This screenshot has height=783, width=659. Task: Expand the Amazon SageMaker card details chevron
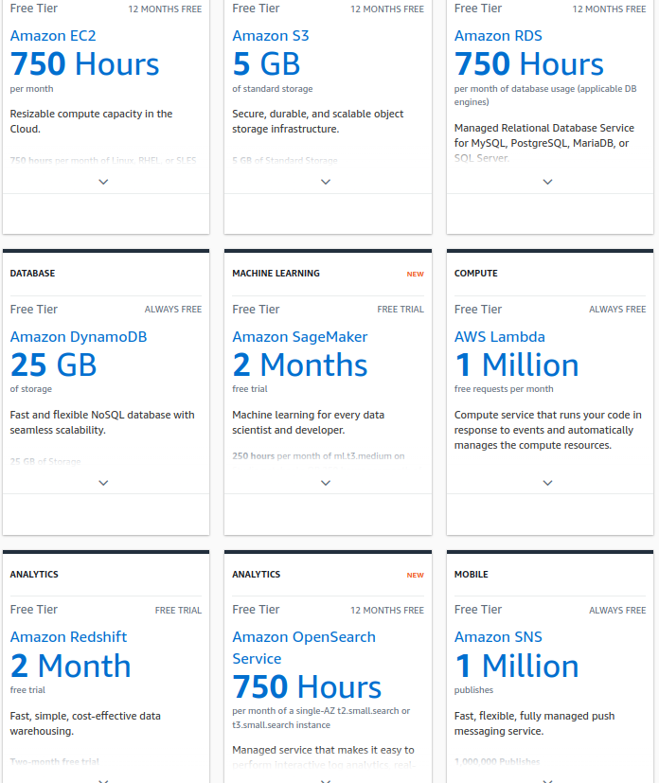click(x=326, y=483)
